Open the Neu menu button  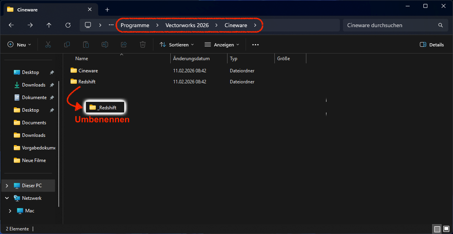[x=19, y=45]
